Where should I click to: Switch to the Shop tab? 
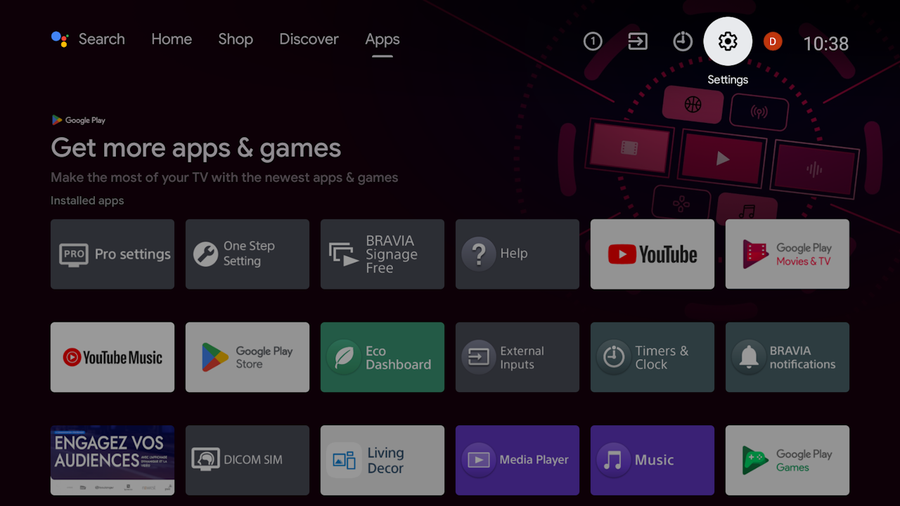pyautogui.click(x=236, y=39)
